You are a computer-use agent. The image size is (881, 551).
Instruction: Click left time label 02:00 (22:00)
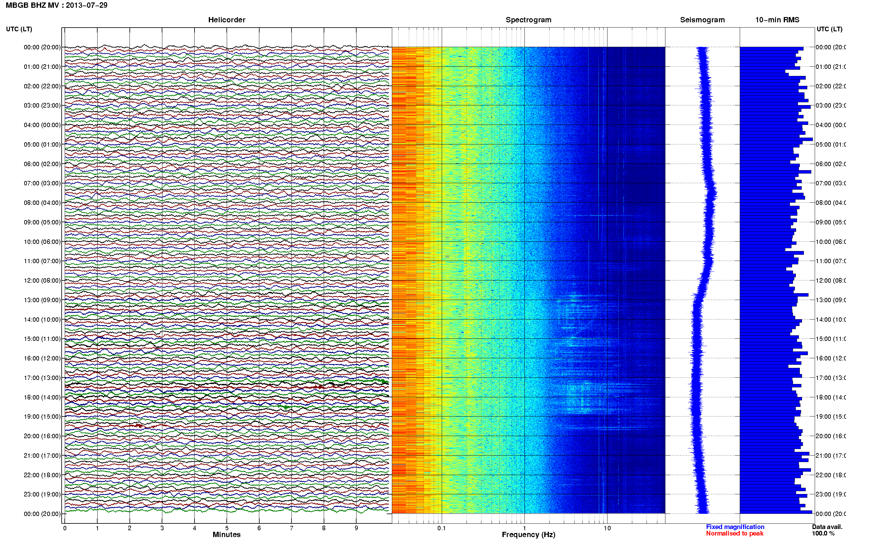[42, 86]
